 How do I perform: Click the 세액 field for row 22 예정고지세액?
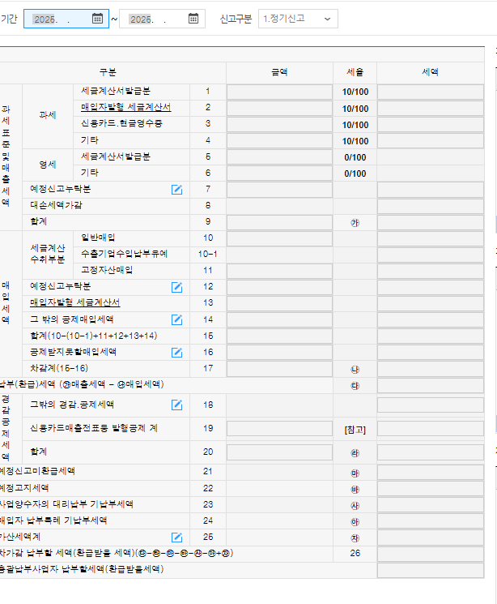431,488
